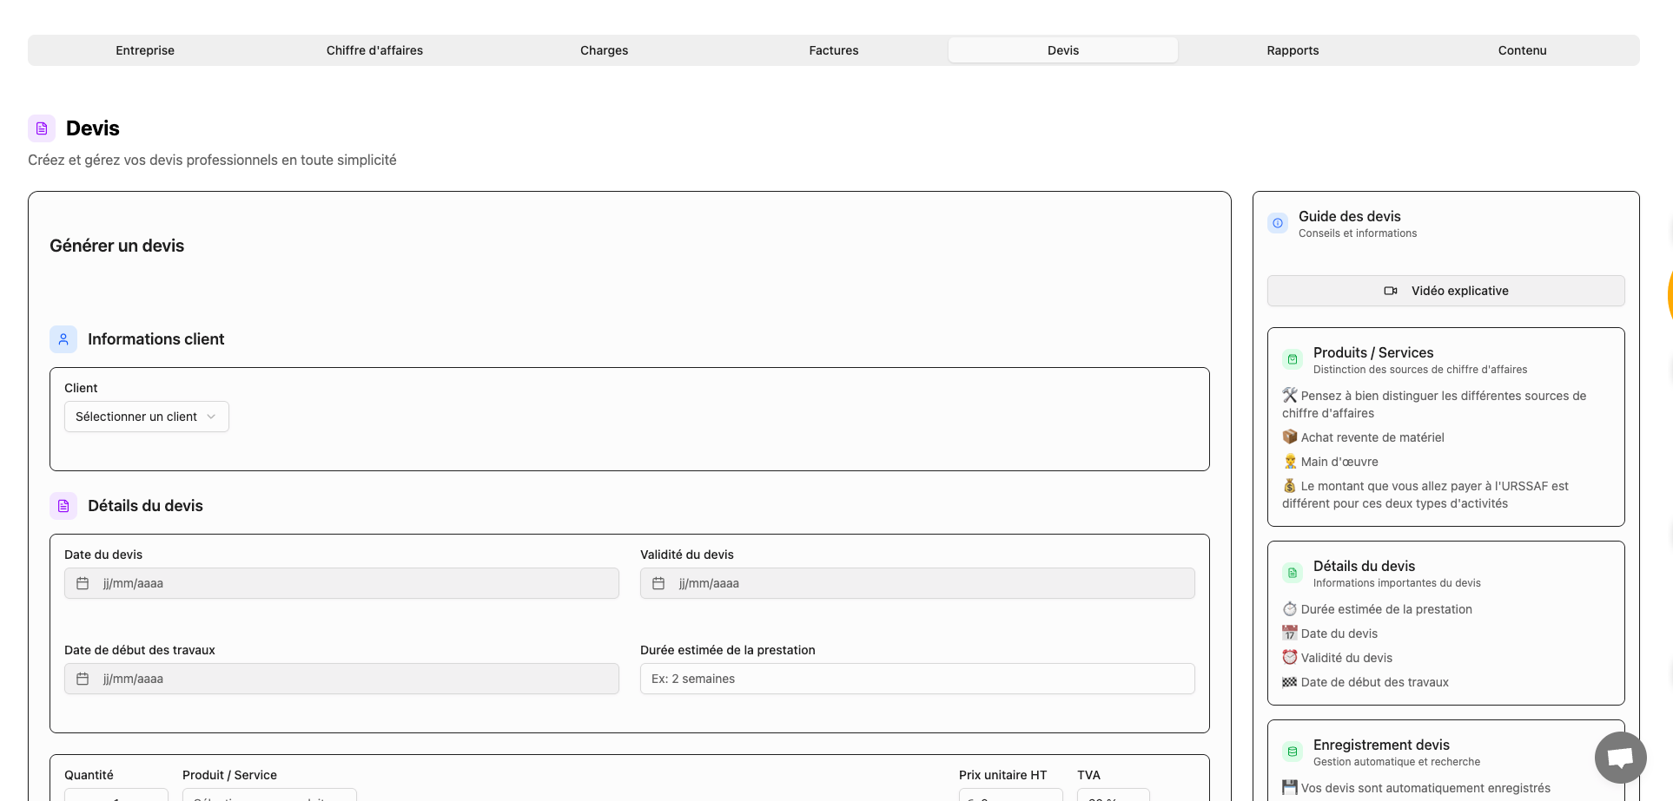Open the Sélectionner un client dropdown
1673x801 pixels.
146,417
